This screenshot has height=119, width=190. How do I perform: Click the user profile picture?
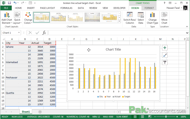(185, 8)
